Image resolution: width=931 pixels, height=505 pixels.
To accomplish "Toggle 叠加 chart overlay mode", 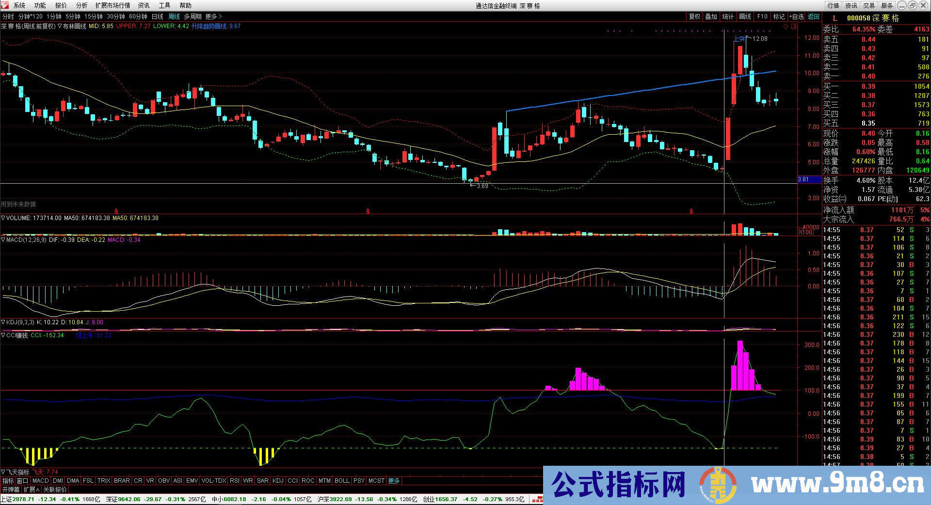I will (711, 16).
